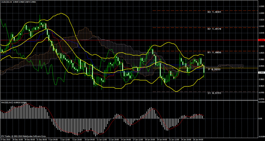This screenshot has height=141, width=265.
Task: Select the R1 1.0036 resistance label
Action: 214,53
